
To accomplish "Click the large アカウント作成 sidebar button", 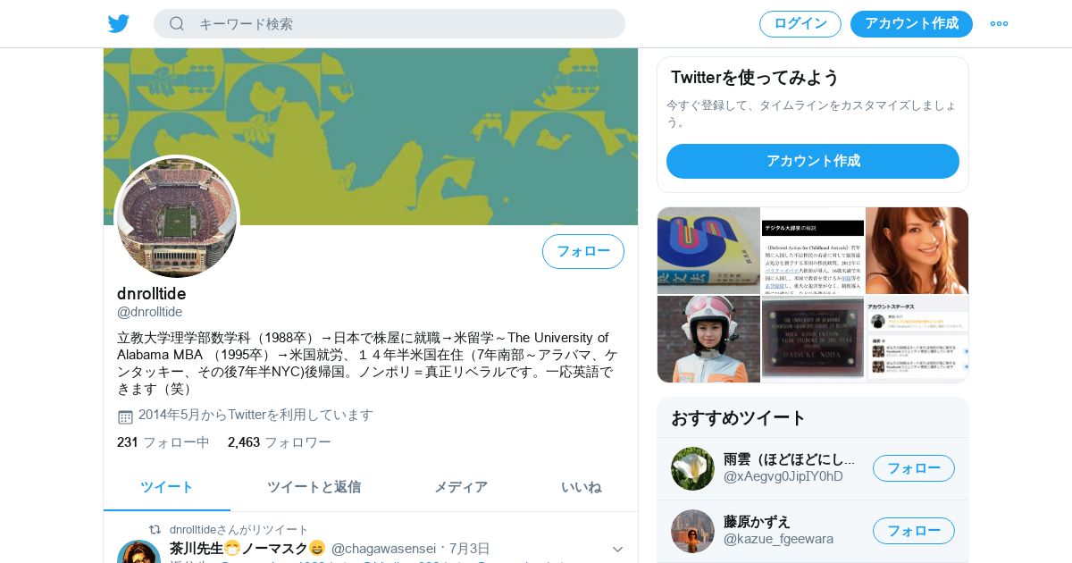I will click(x=813, y=161).
